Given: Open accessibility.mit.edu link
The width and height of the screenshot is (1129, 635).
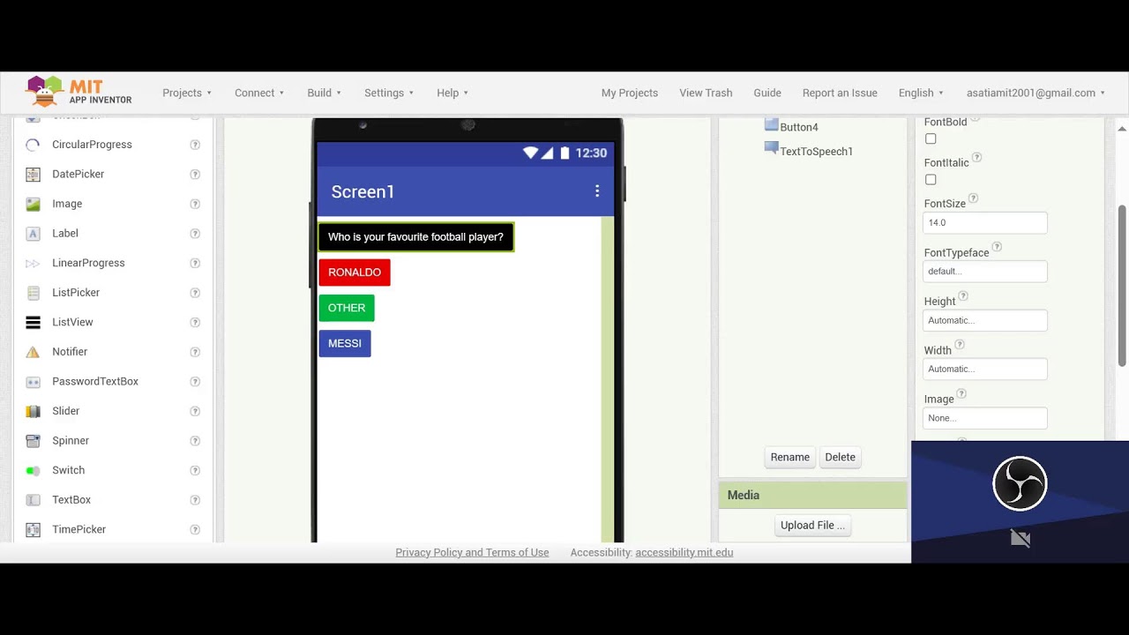Looking at the screenshot, I should [x=684, y=553].
